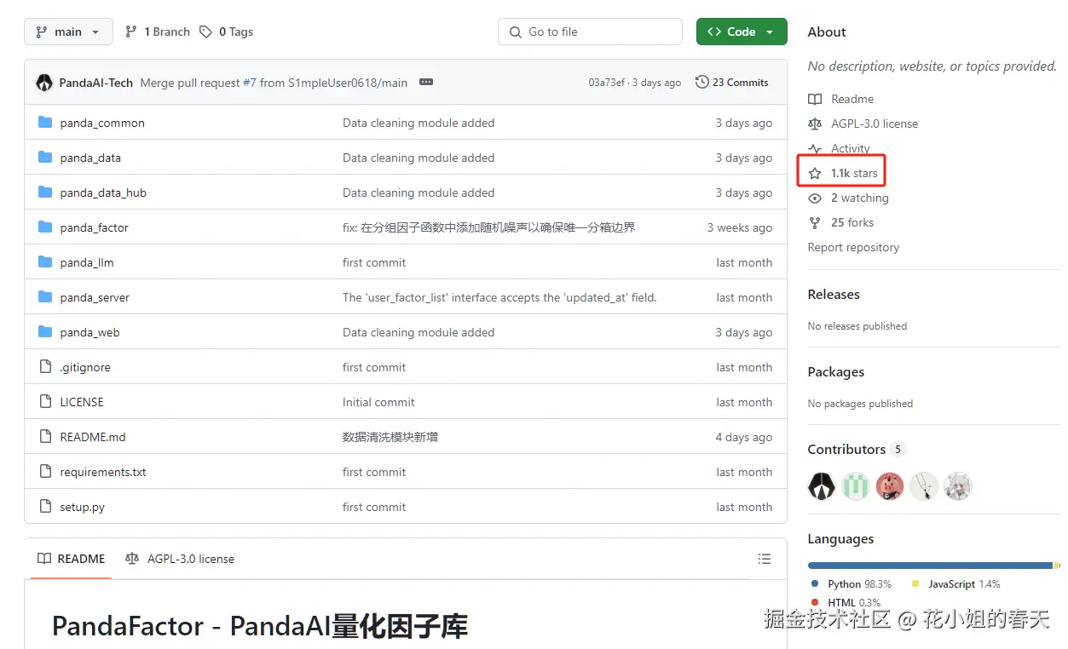Open the fourth contributor avatar with white sketch
Image resolution: width=1068 pixels, height=649 pixels.
[924, 486]
